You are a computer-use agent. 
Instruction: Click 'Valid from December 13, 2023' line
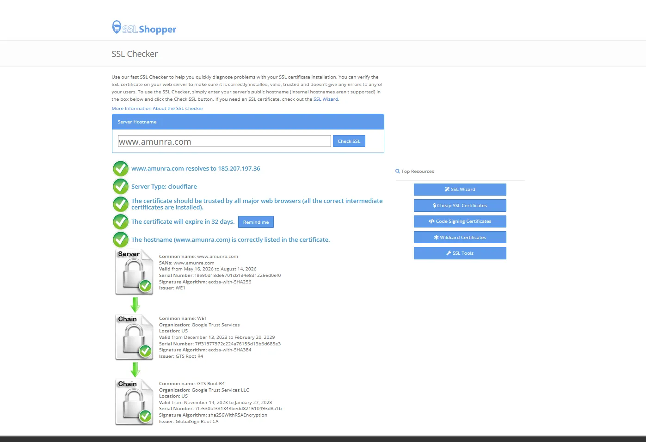pos(217,338)
